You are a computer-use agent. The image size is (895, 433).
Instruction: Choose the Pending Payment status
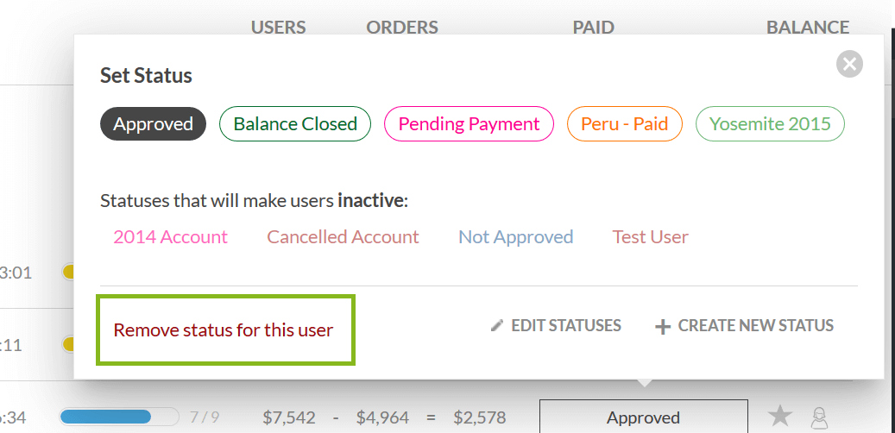[469, 124]
